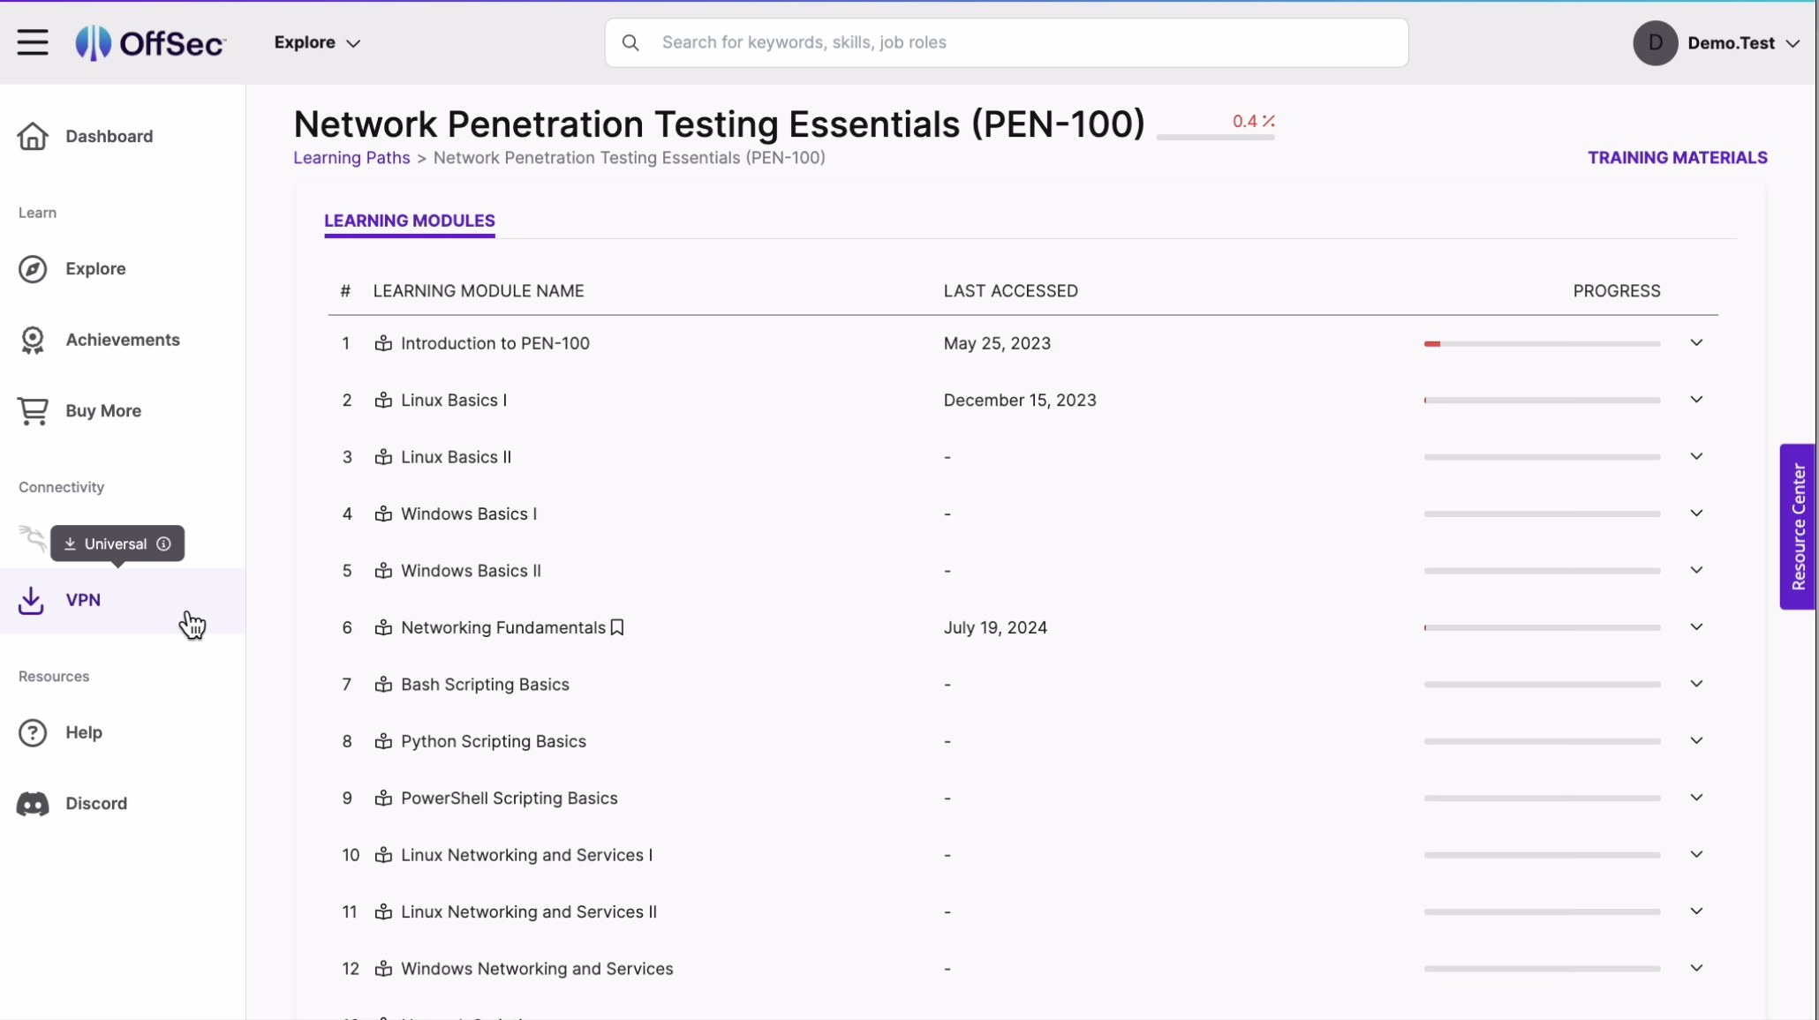Image resolution: width=1819 pixels, height=1020 pixels.
Task: Toggle the bookmark on Networking Fundamentals
Action: tap(615, 626)
